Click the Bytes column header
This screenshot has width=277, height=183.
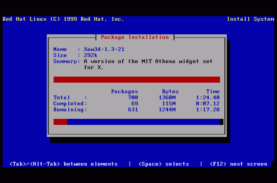click(170, 91)
